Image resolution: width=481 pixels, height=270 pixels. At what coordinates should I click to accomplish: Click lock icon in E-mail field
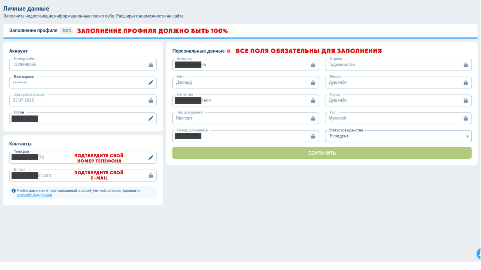point(151,176)
